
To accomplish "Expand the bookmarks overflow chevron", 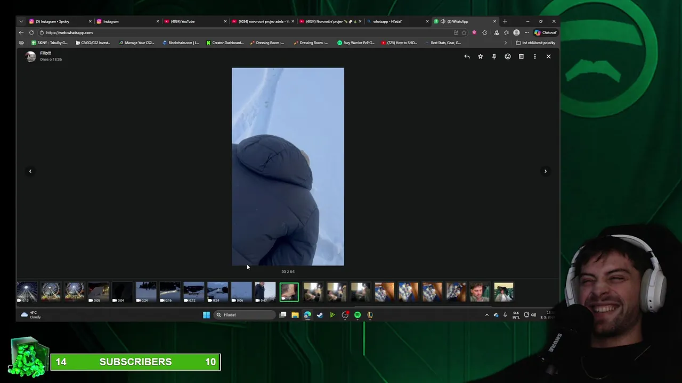I will (x=506, y=43).
